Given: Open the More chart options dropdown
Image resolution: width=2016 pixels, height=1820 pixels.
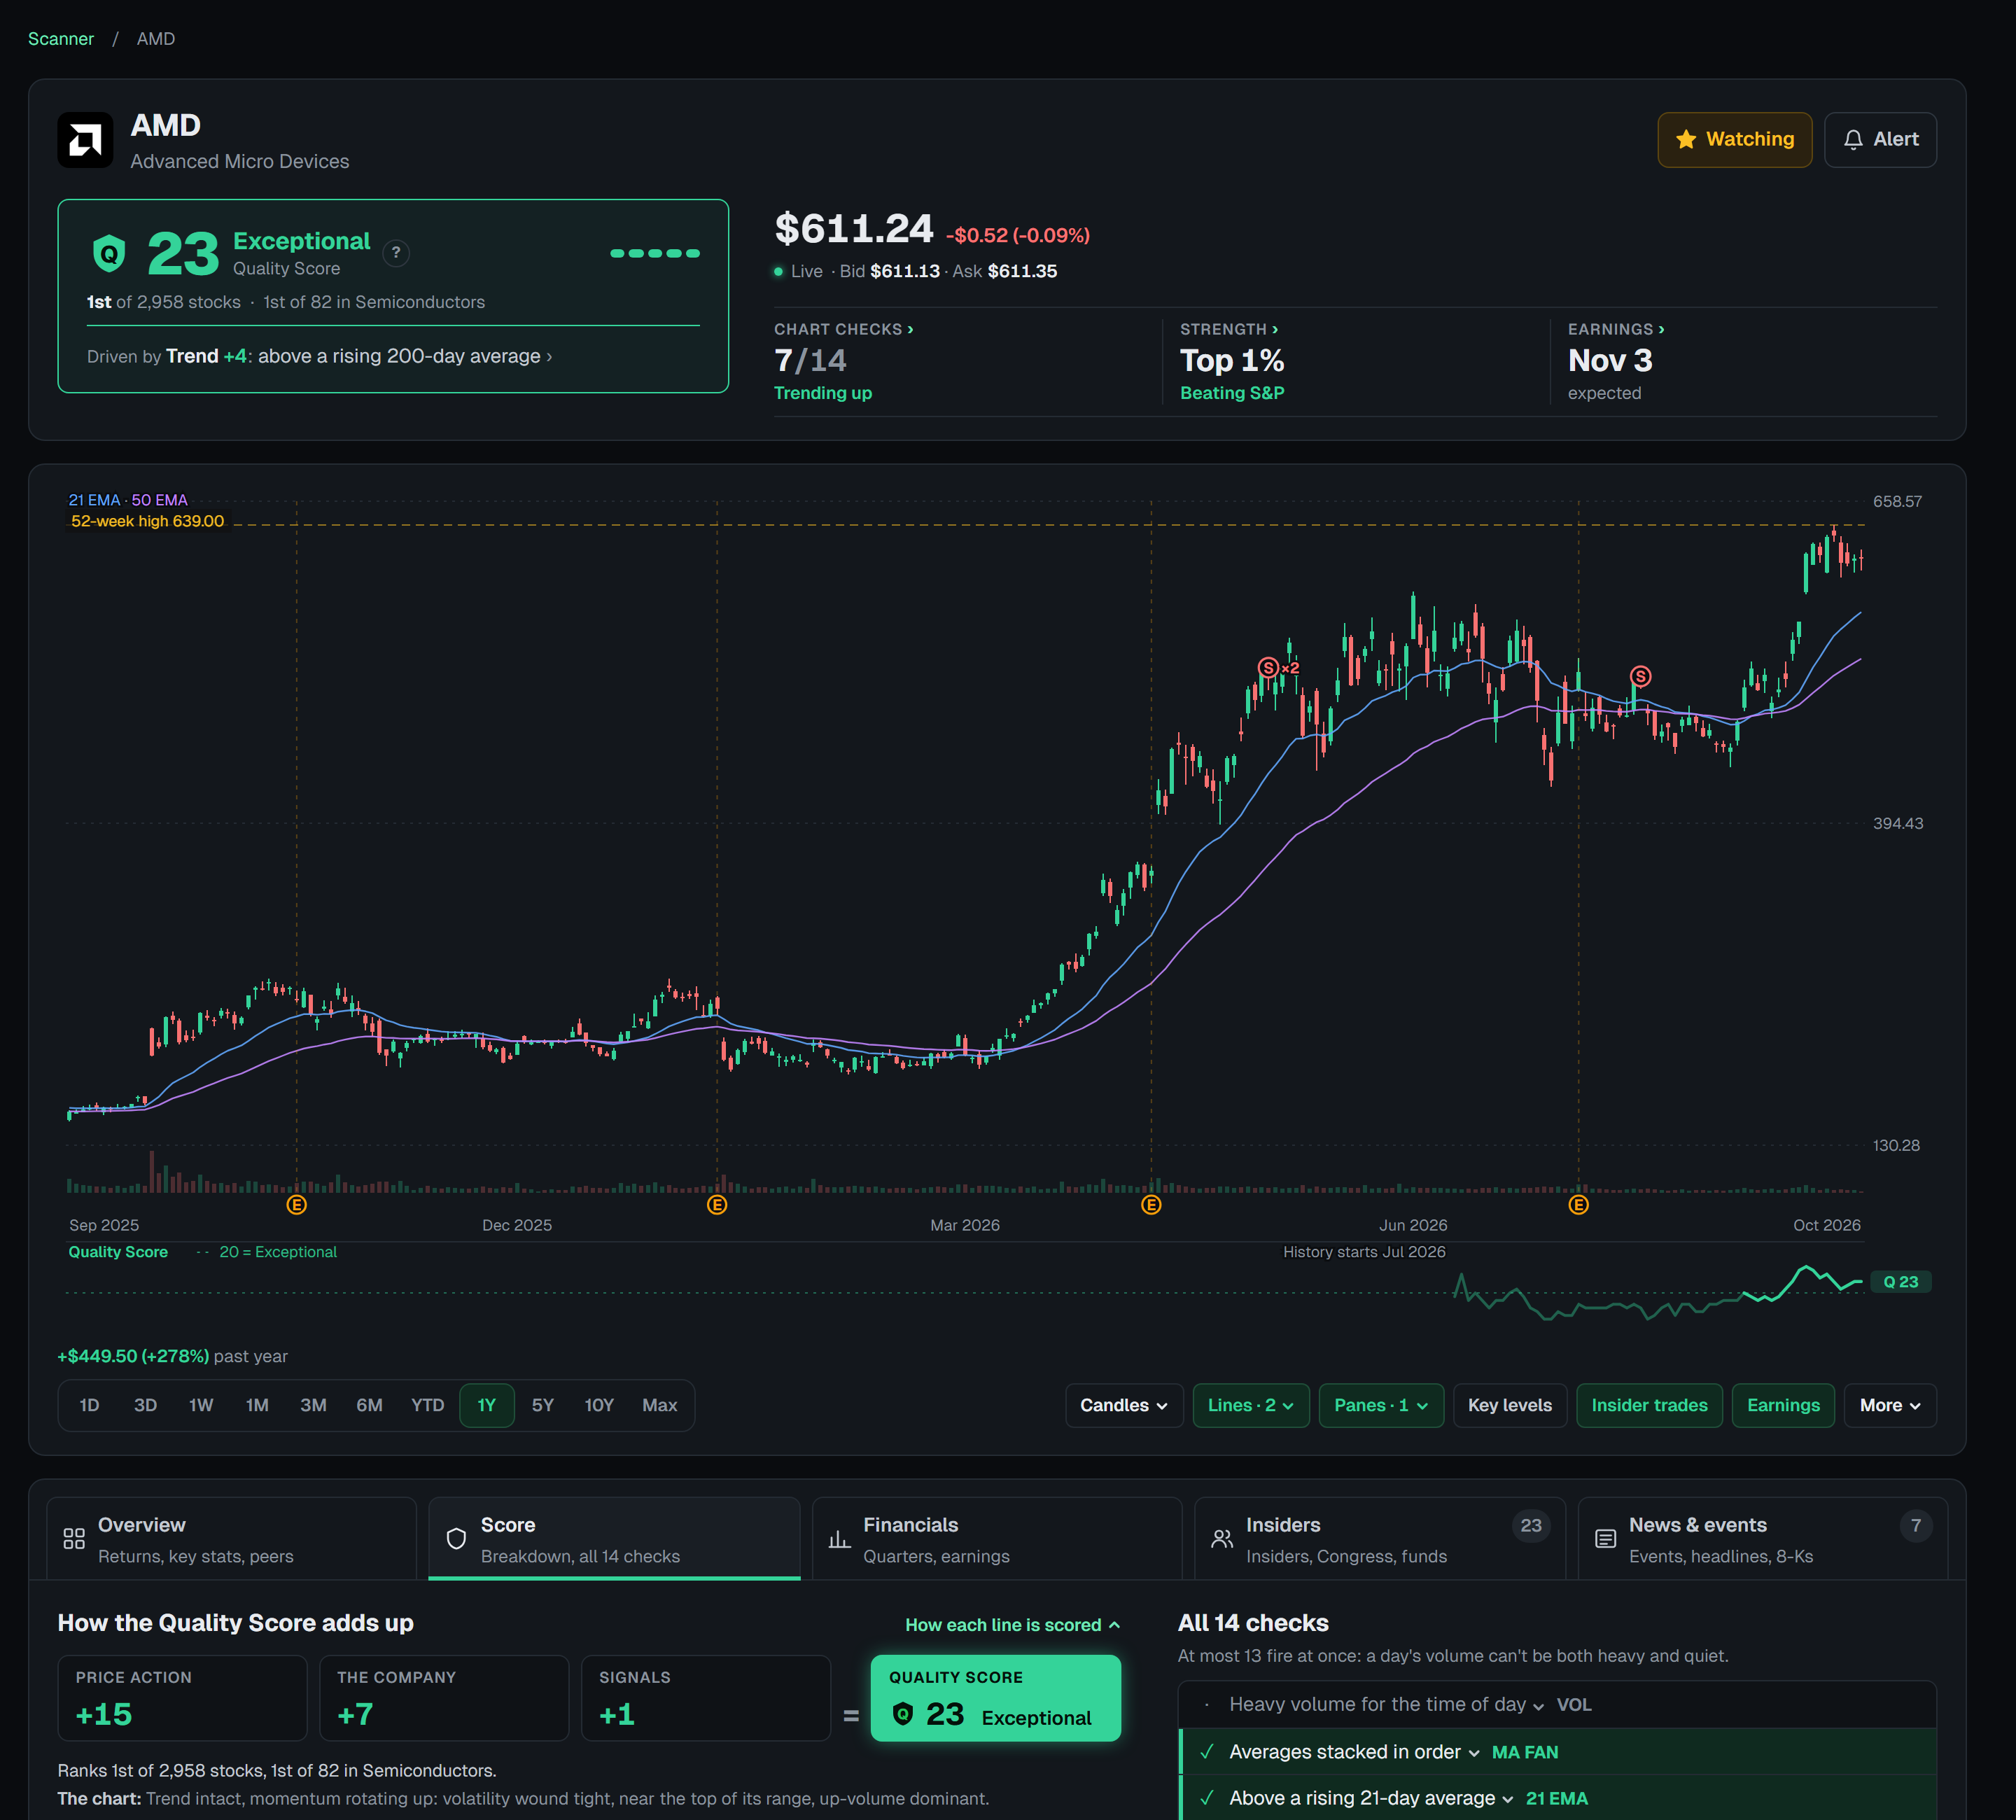Looking at the screenshot, I should click(1890, 1406).
